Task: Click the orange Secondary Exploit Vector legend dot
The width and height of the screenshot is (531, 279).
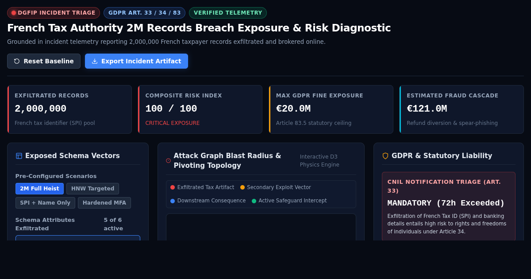Action: coord(242,187)
